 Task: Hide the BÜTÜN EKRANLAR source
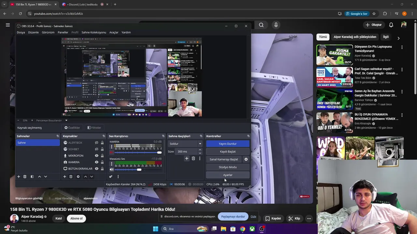tap(96, 169)
